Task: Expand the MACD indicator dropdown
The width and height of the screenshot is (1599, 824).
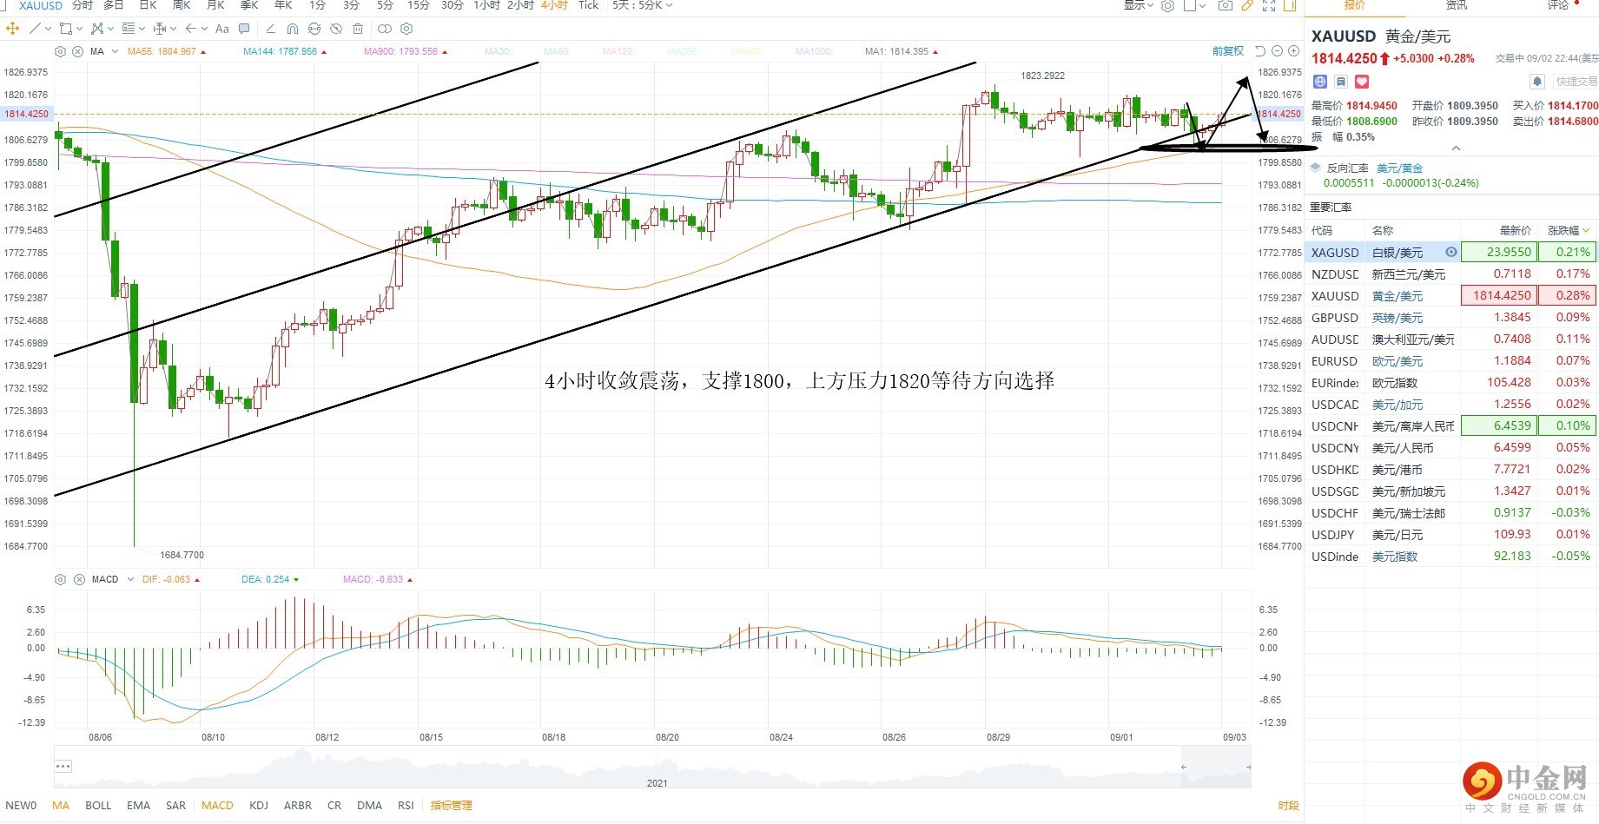Action: tap(130, 579)
